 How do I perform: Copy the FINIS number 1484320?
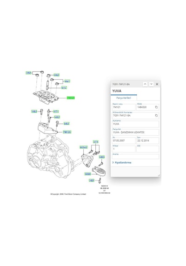click(156, 107)
